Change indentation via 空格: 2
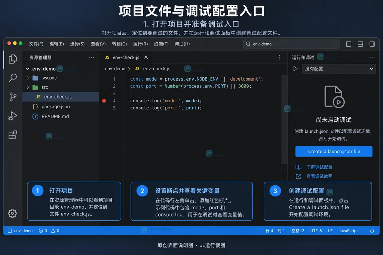Image resolution: width=383 pixels, height=255 pixels. pyautogui.click(x=298, y=231)
